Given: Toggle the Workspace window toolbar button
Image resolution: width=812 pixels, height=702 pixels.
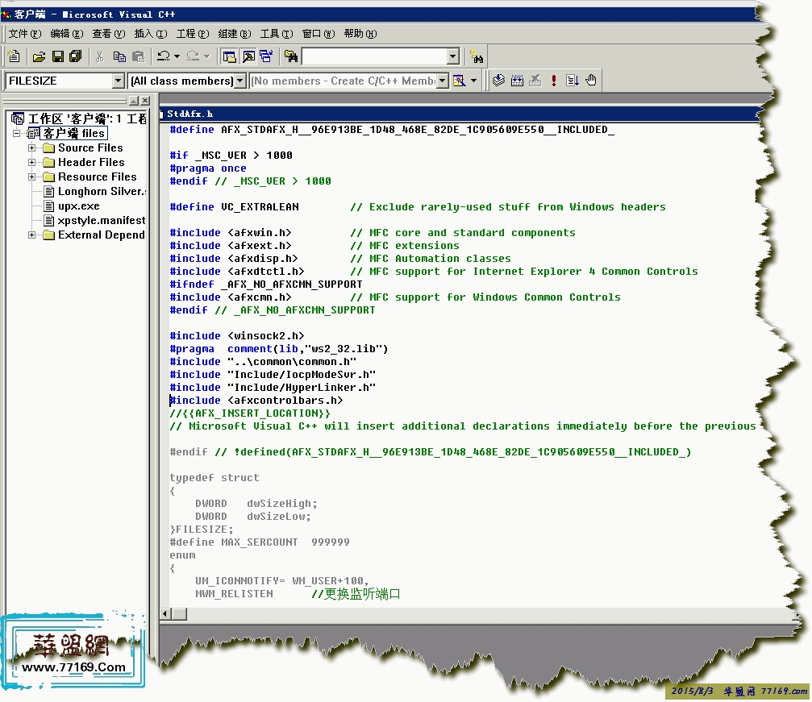Looking at the screenshot, I should point(229,56).
